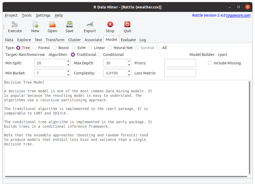Minimize the R Data Miner window
This screenshot has width=255, height=186.
tap(230, 7)
